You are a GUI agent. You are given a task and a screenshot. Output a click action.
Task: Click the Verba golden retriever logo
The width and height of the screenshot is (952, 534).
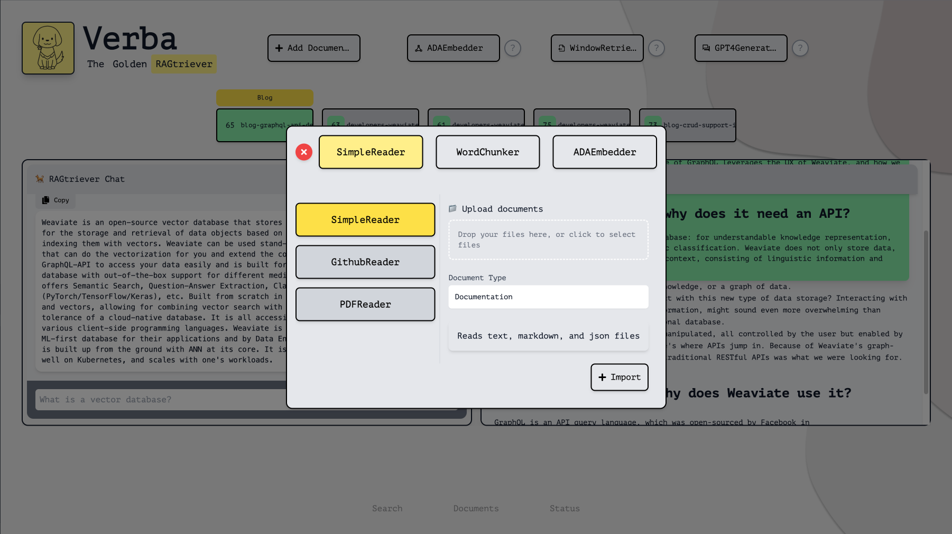[48, 48]
